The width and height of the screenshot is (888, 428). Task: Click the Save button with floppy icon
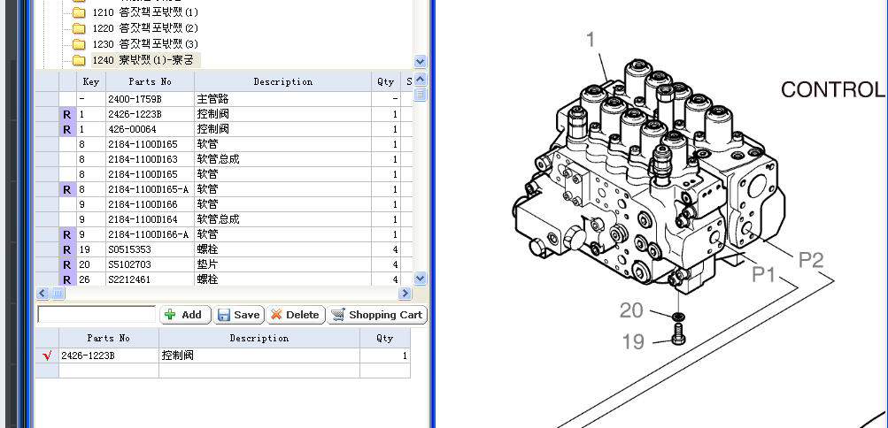click(x=238, y=315)
